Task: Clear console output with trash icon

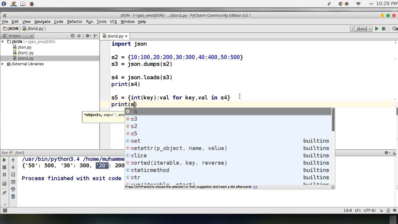Action: (13, 196)
